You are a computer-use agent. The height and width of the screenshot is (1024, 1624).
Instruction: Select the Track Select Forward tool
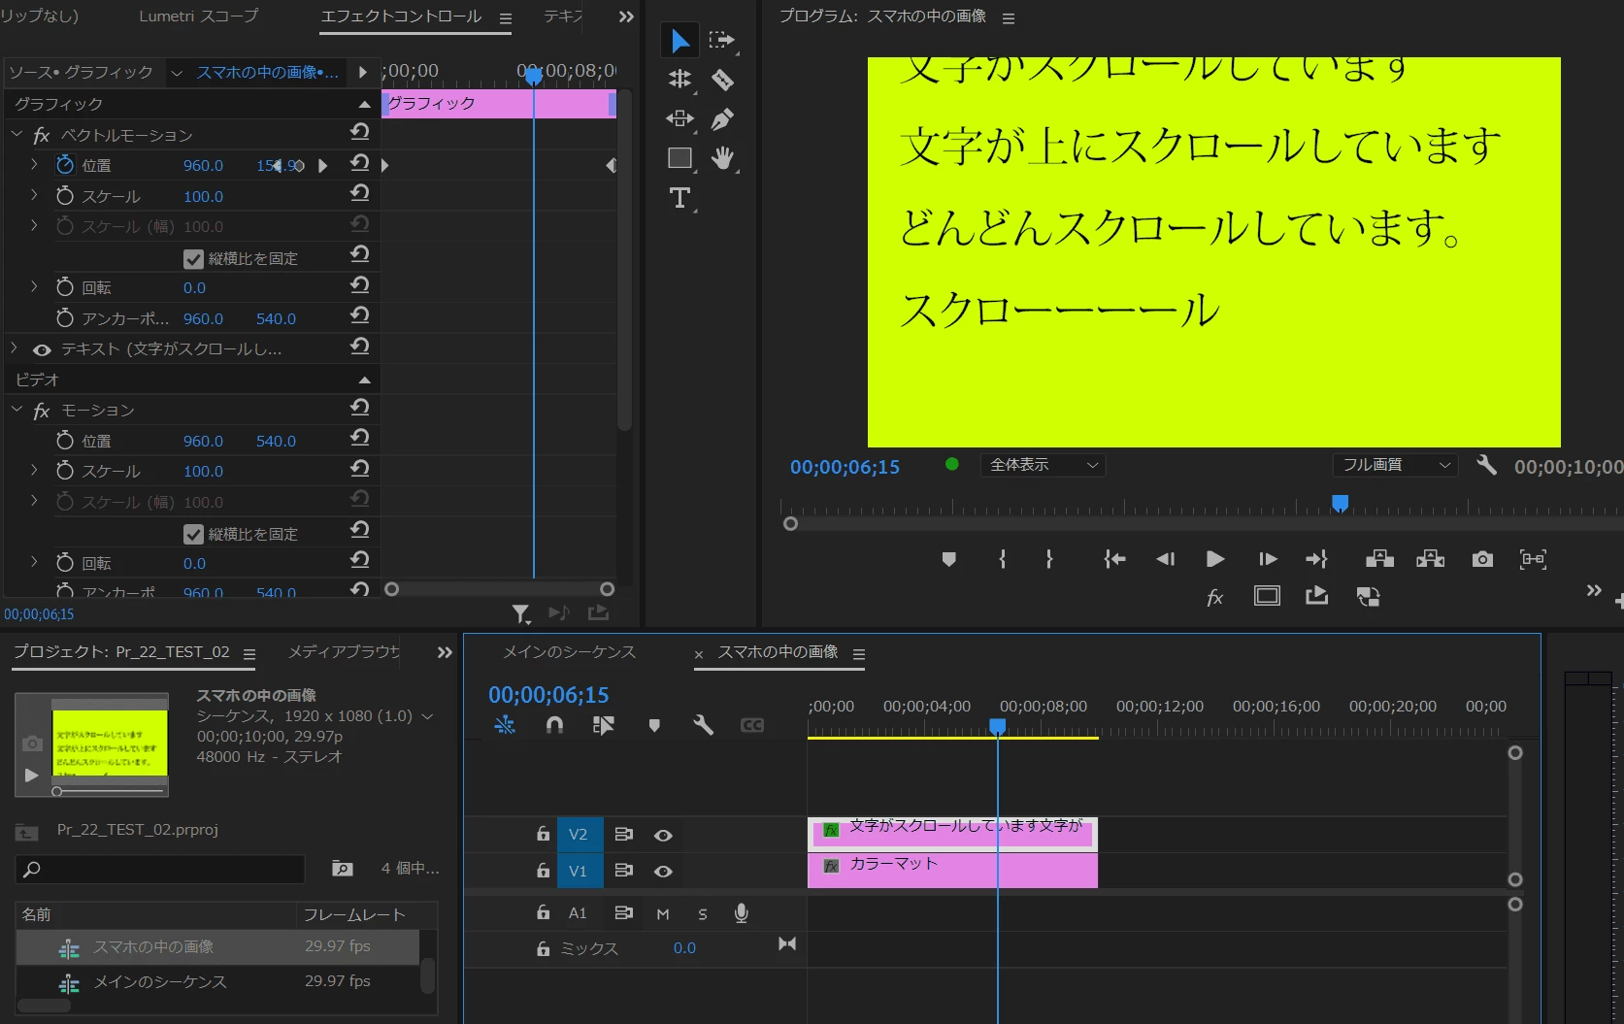pyautogui.click(x=721, y=41)
